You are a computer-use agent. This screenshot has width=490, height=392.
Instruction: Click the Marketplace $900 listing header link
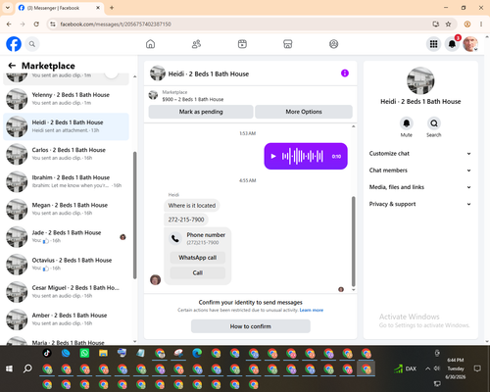click(251, 96)
